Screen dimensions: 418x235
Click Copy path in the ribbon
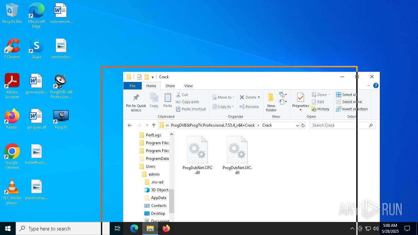tap(187, 102)
